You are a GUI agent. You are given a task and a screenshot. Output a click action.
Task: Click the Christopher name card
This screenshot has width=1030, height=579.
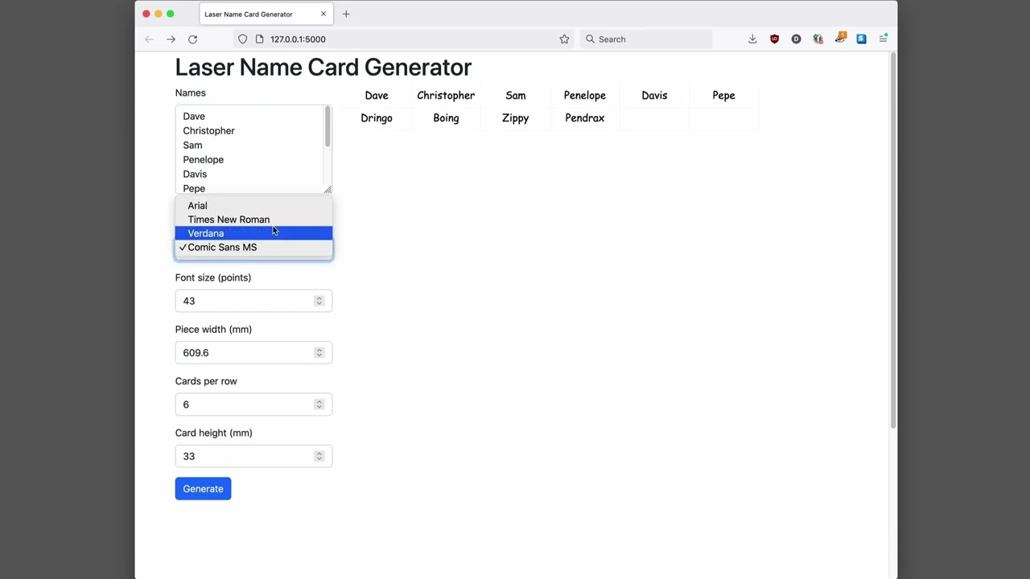pyautogui.click(x=446, y=95)
